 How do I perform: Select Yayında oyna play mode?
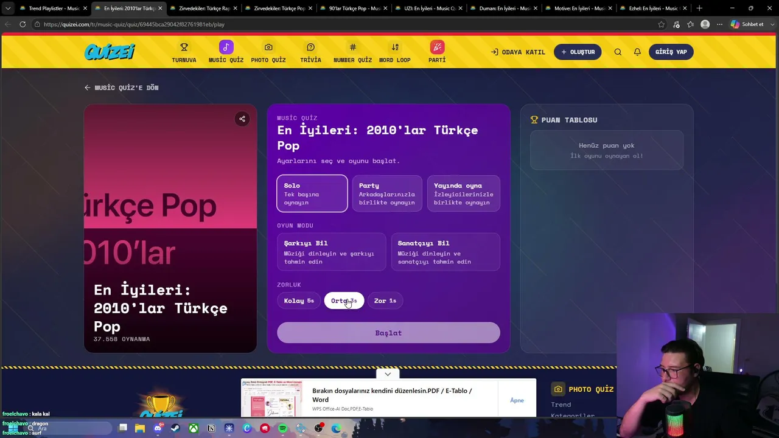coord(464,193)
